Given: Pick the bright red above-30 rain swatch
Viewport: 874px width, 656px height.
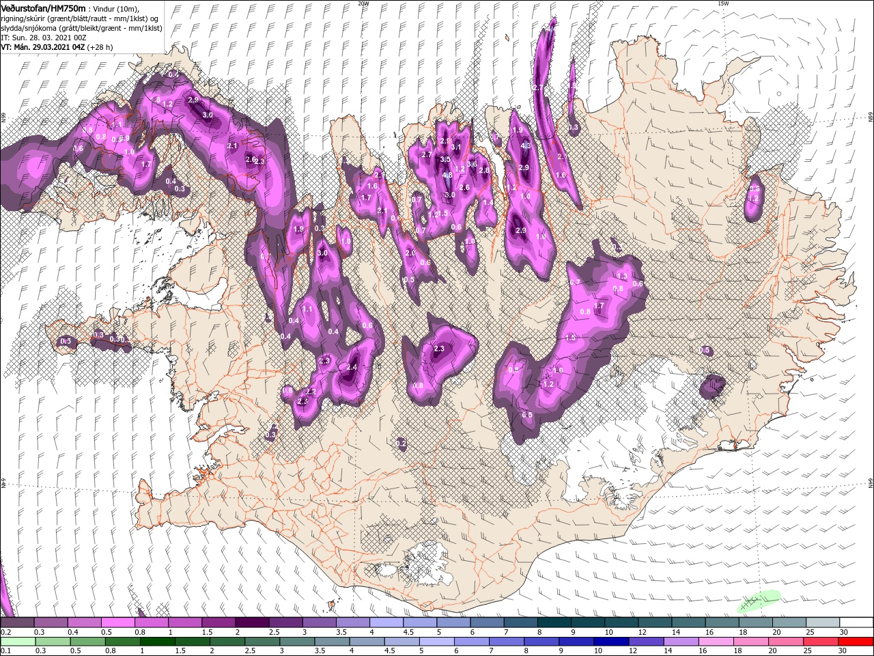Looking at the screenshot, I should (856, 642).
